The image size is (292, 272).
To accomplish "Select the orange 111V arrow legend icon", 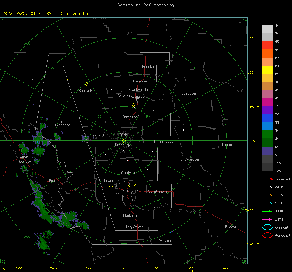I will 267,195.
